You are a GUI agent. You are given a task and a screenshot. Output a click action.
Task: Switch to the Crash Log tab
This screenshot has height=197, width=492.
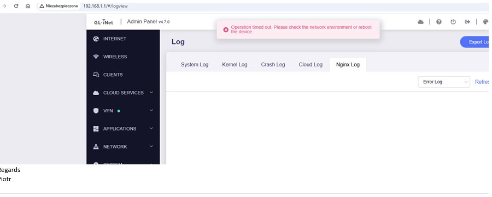pyautogui.click(x=273, y=65)
